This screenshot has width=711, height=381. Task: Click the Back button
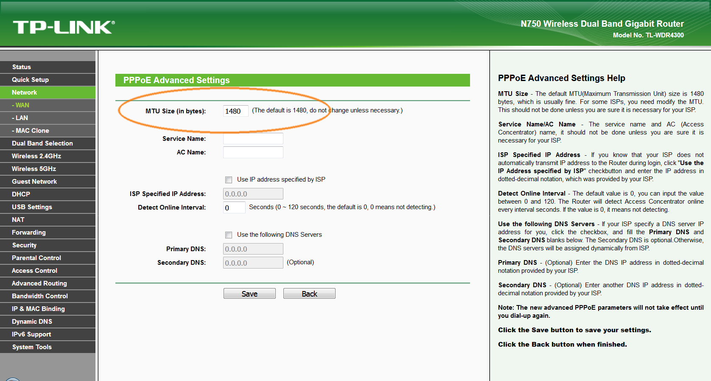pos(309,294)
